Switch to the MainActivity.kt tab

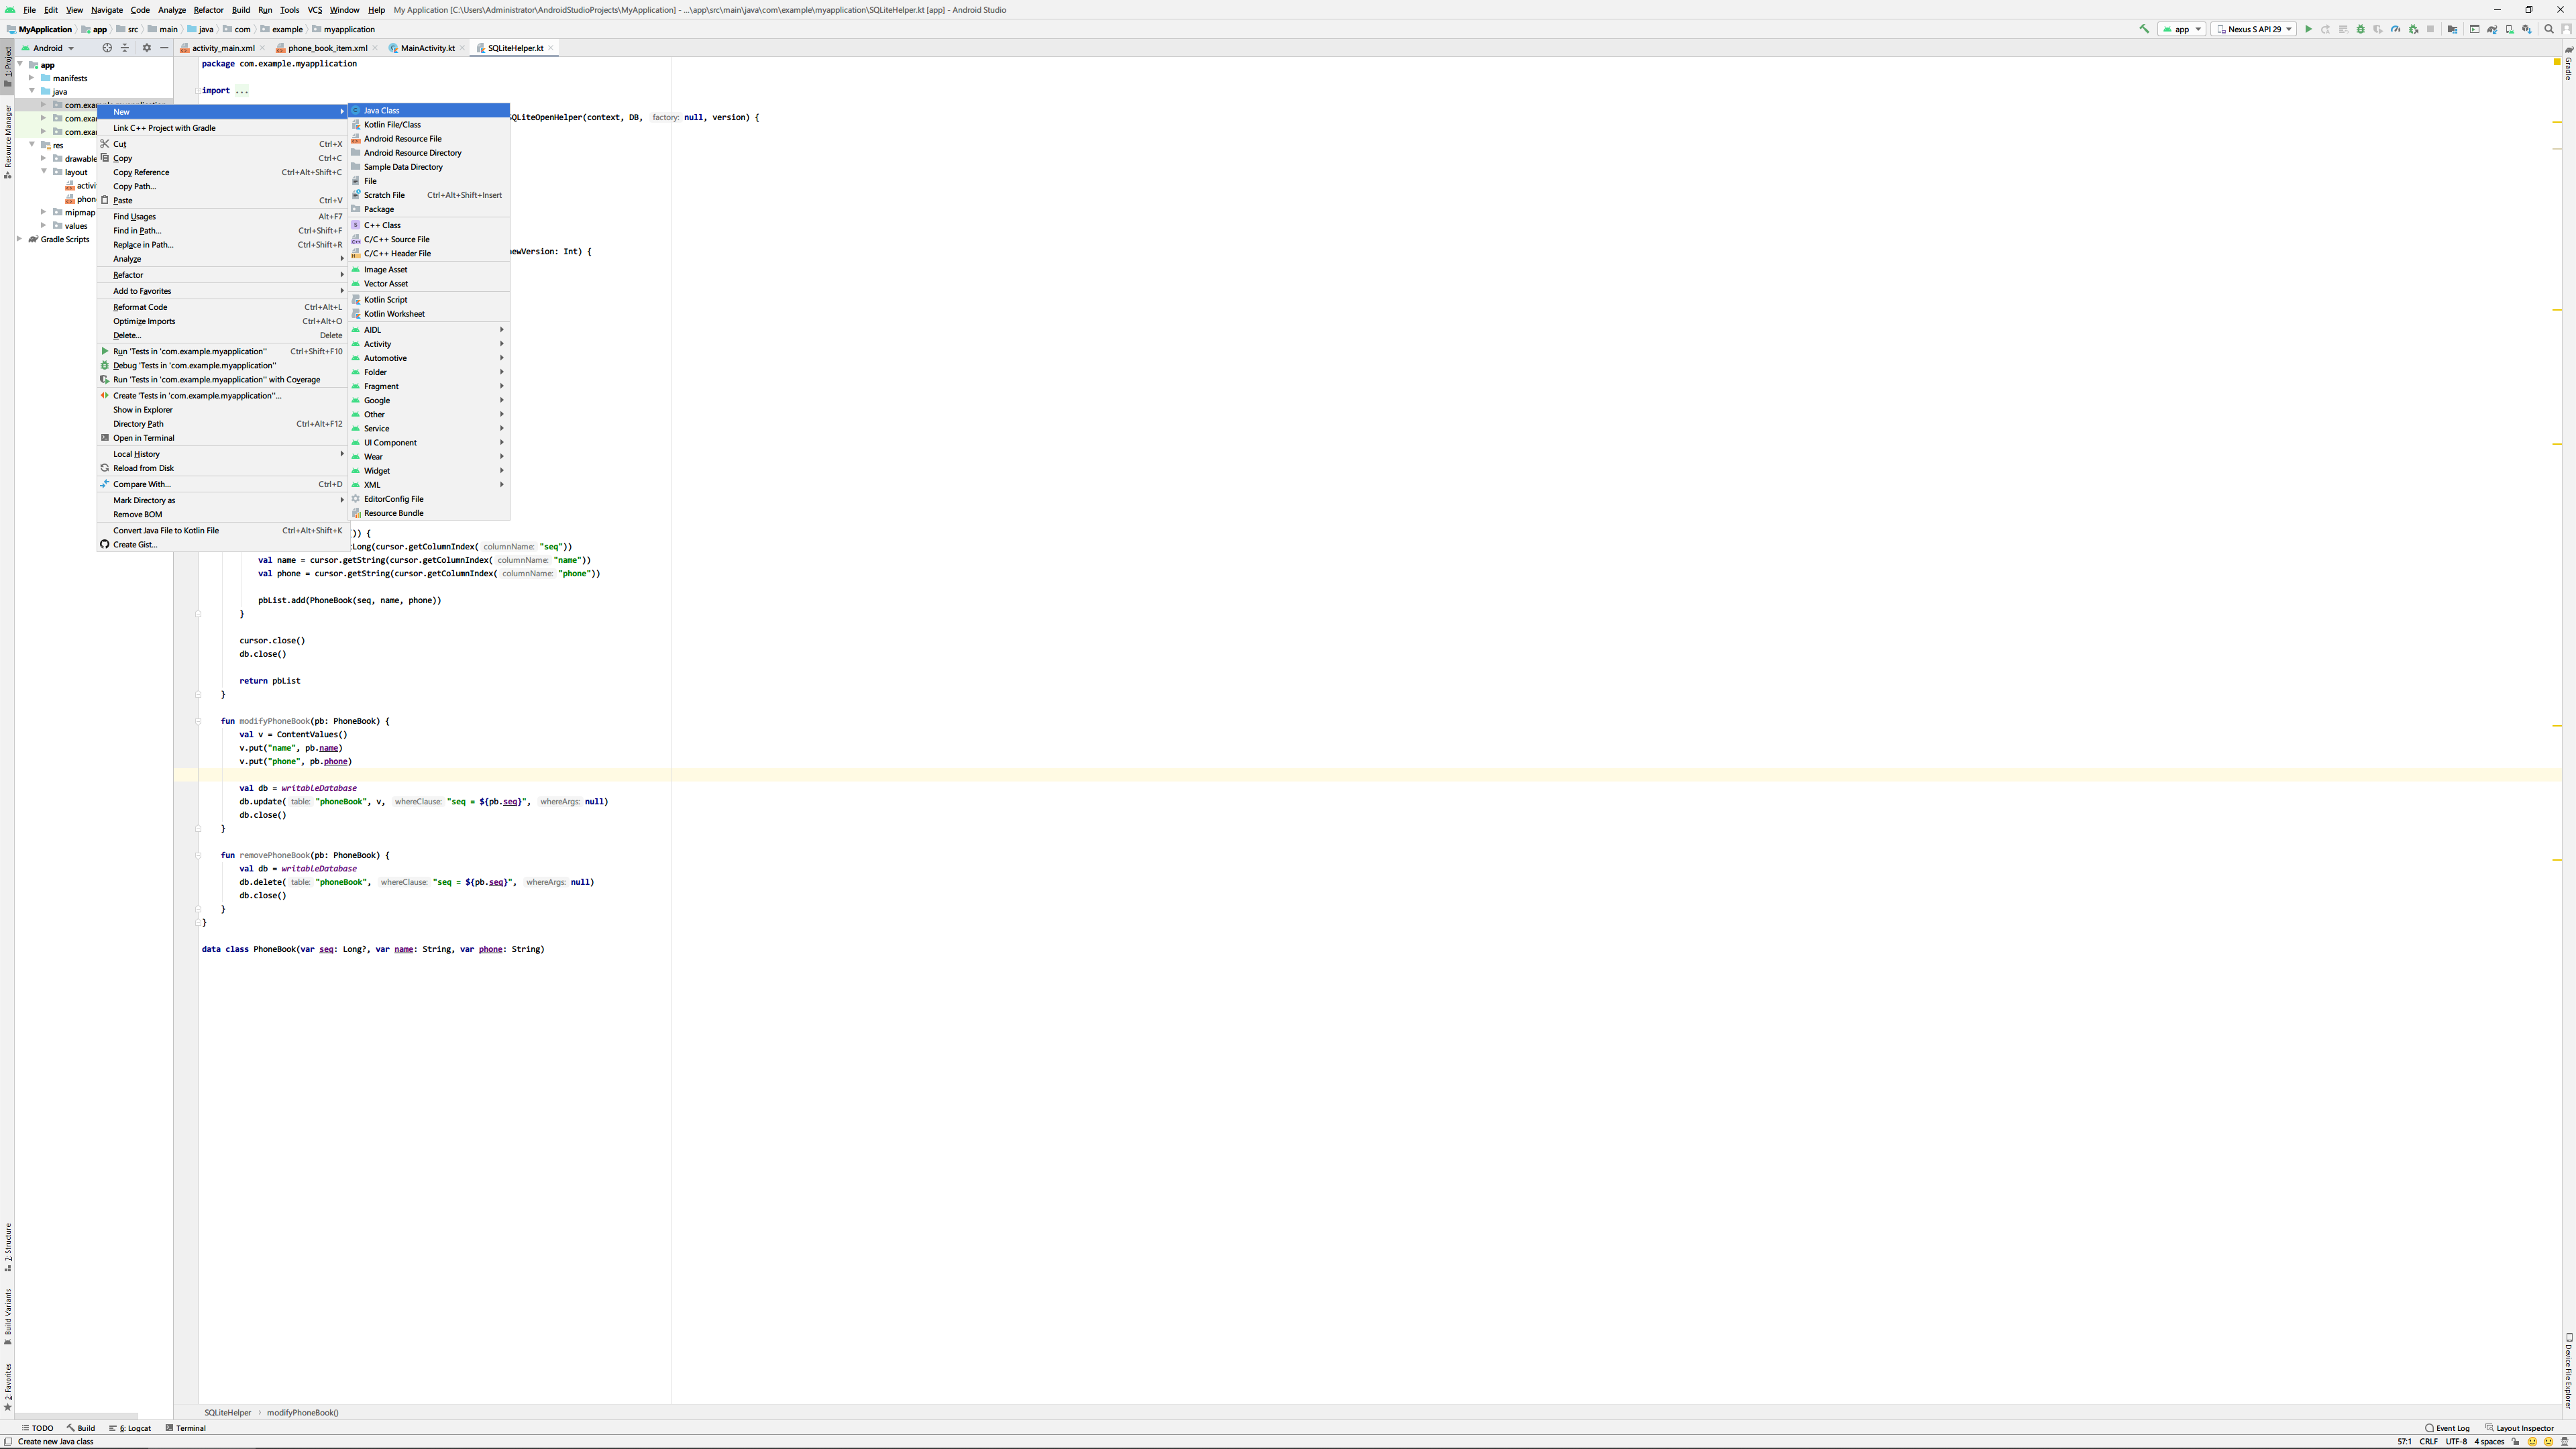point(427,48)
